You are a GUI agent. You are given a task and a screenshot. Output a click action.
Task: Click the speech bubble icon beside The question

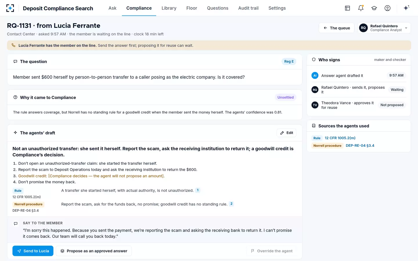(x=15, y=61)
